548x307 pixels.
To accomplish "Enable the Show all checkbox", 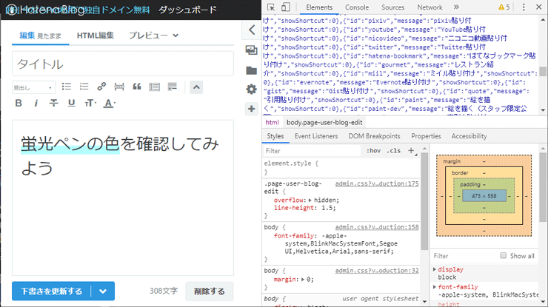I will pyautogui.click(x=504, y=256).
